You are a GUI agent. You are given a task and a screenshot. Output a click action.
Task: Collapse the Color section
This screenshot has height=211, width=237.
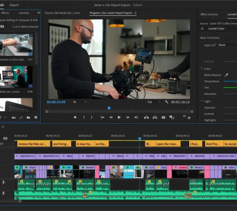pos(202,68)
